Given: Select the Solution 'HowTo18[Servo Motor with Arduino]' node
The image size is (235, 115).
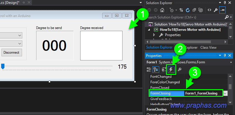Looking at the screenshot, I should (191, 24).
